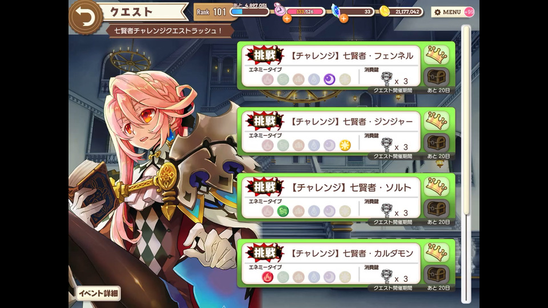This screenshot has height=308, width=548.
Task: Open the イベント詳細 event details button
Action: pos(98,293)
